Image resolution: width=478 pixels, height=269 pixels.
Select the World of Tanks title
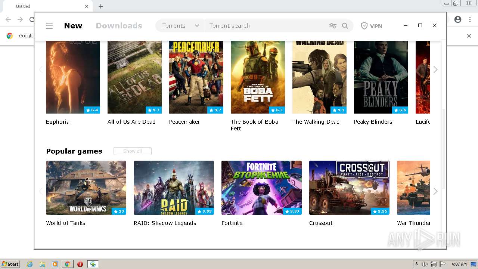(x=66, y=223)
